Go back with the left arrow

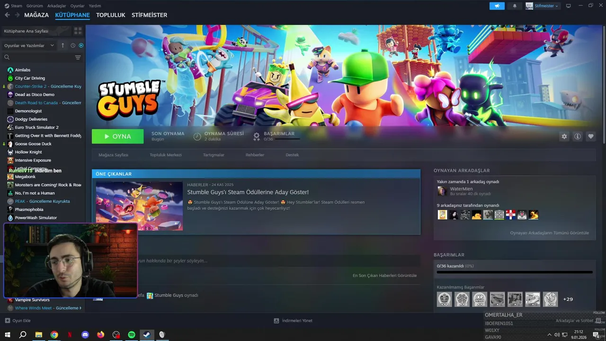coord(7,15)
